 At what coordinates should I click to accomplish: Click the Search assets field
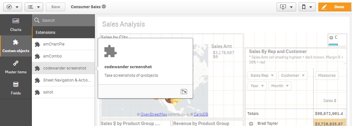pyautogui.click(x=63, y=20)
